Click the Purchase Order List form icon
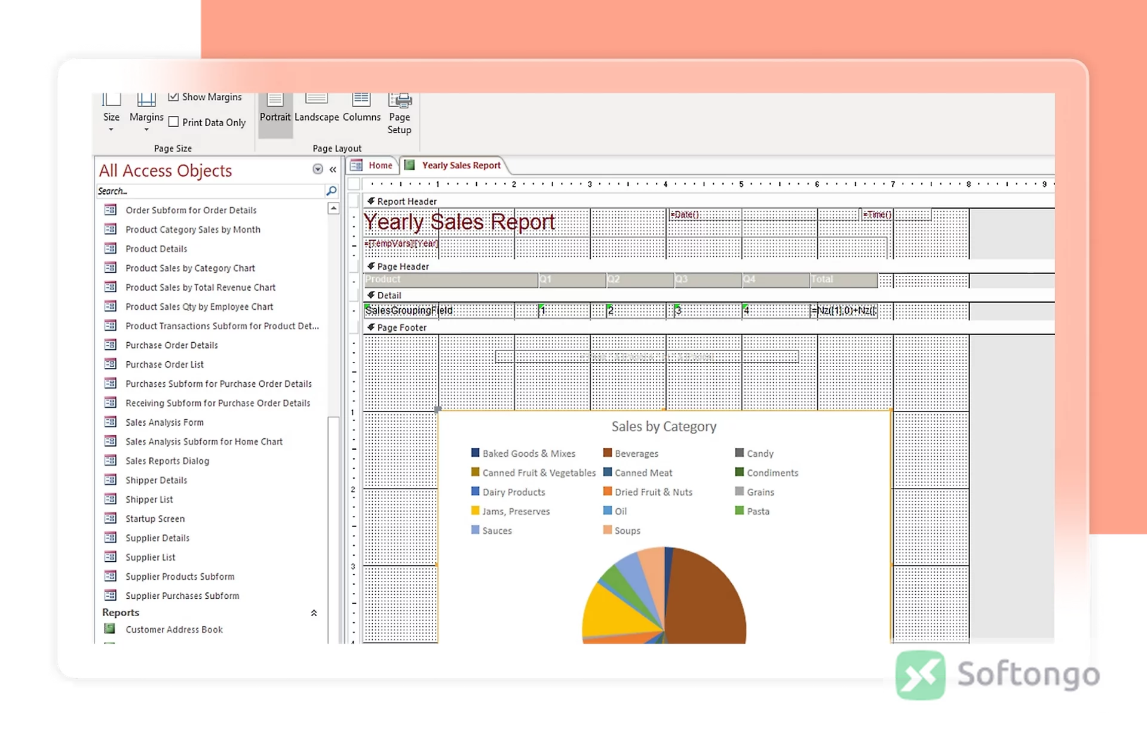This screenshot has height=735, width=1147. point(111,364)
